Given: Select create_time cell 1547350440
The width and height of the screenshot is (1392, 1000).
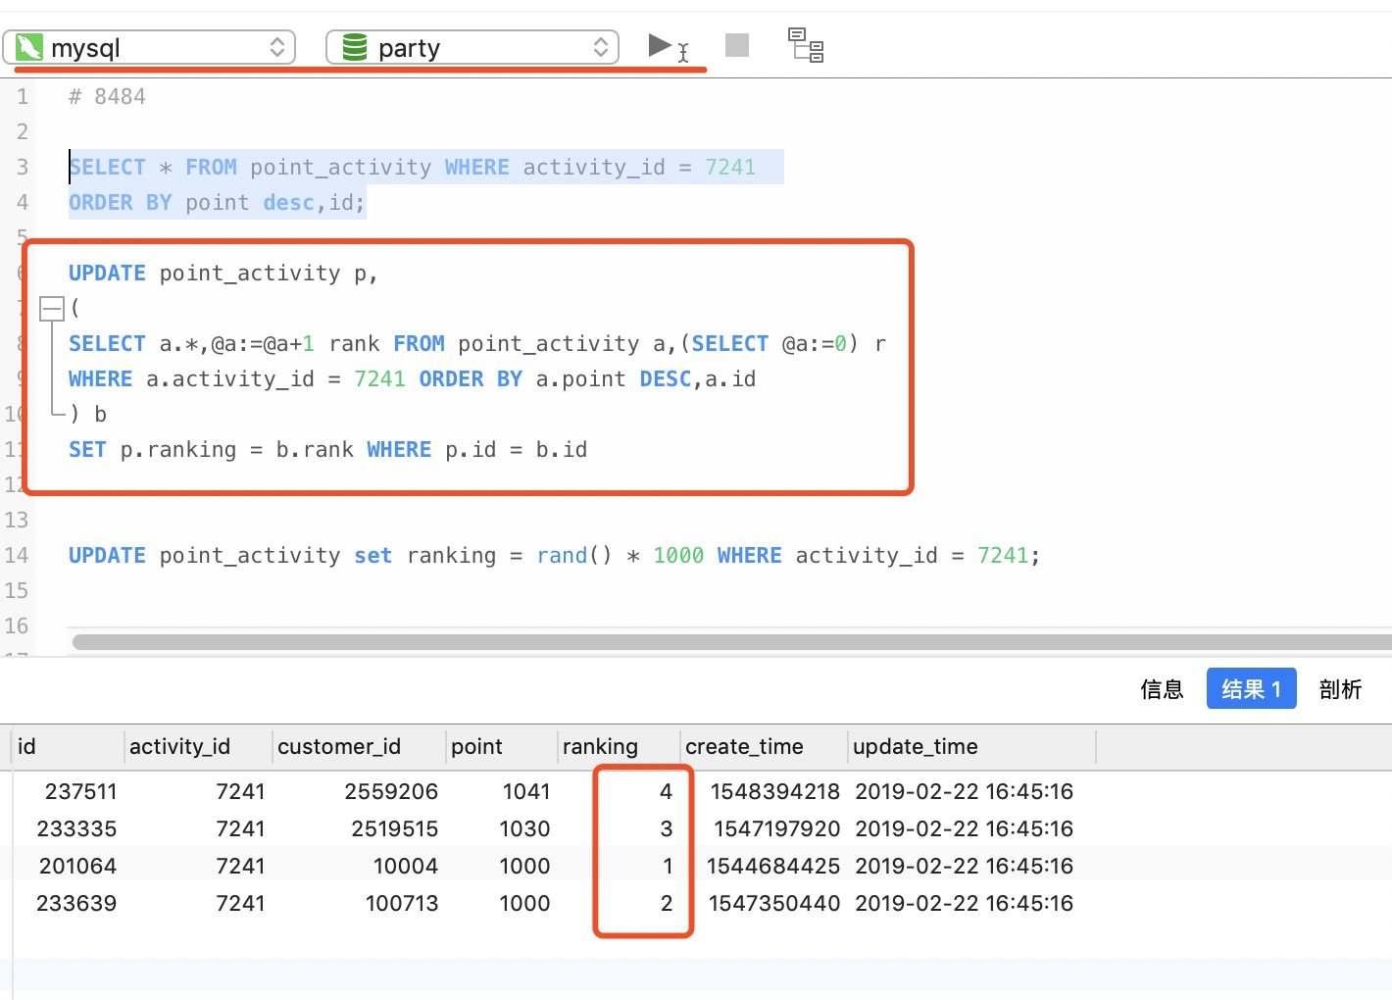Looking at the screenshot, I should pyautogui.click(x=774, y=903).
